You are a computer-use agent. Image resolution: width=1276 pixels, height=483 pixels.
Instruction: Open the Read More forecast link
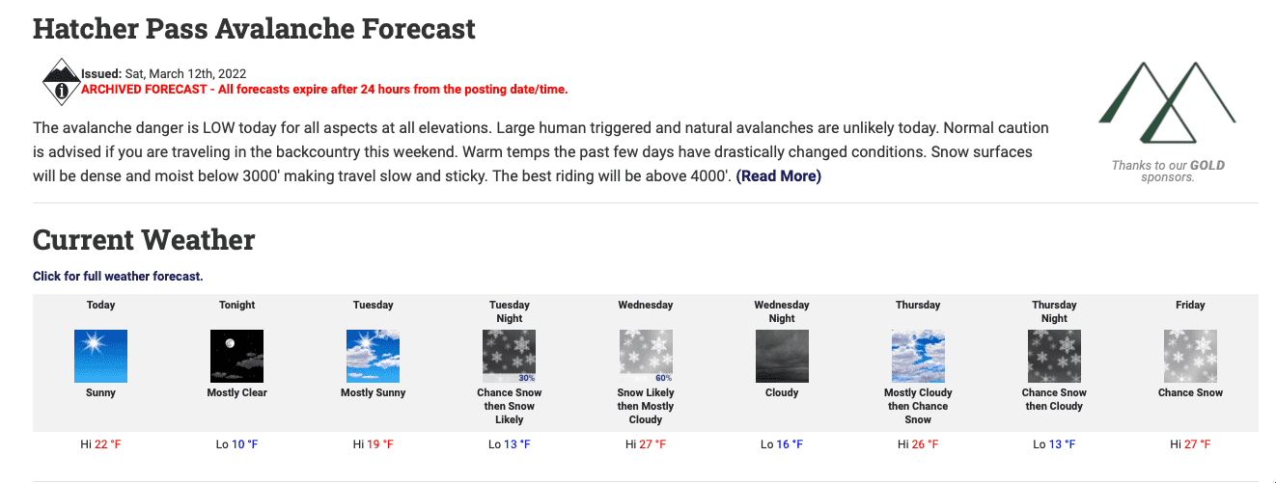coord(778,176)
